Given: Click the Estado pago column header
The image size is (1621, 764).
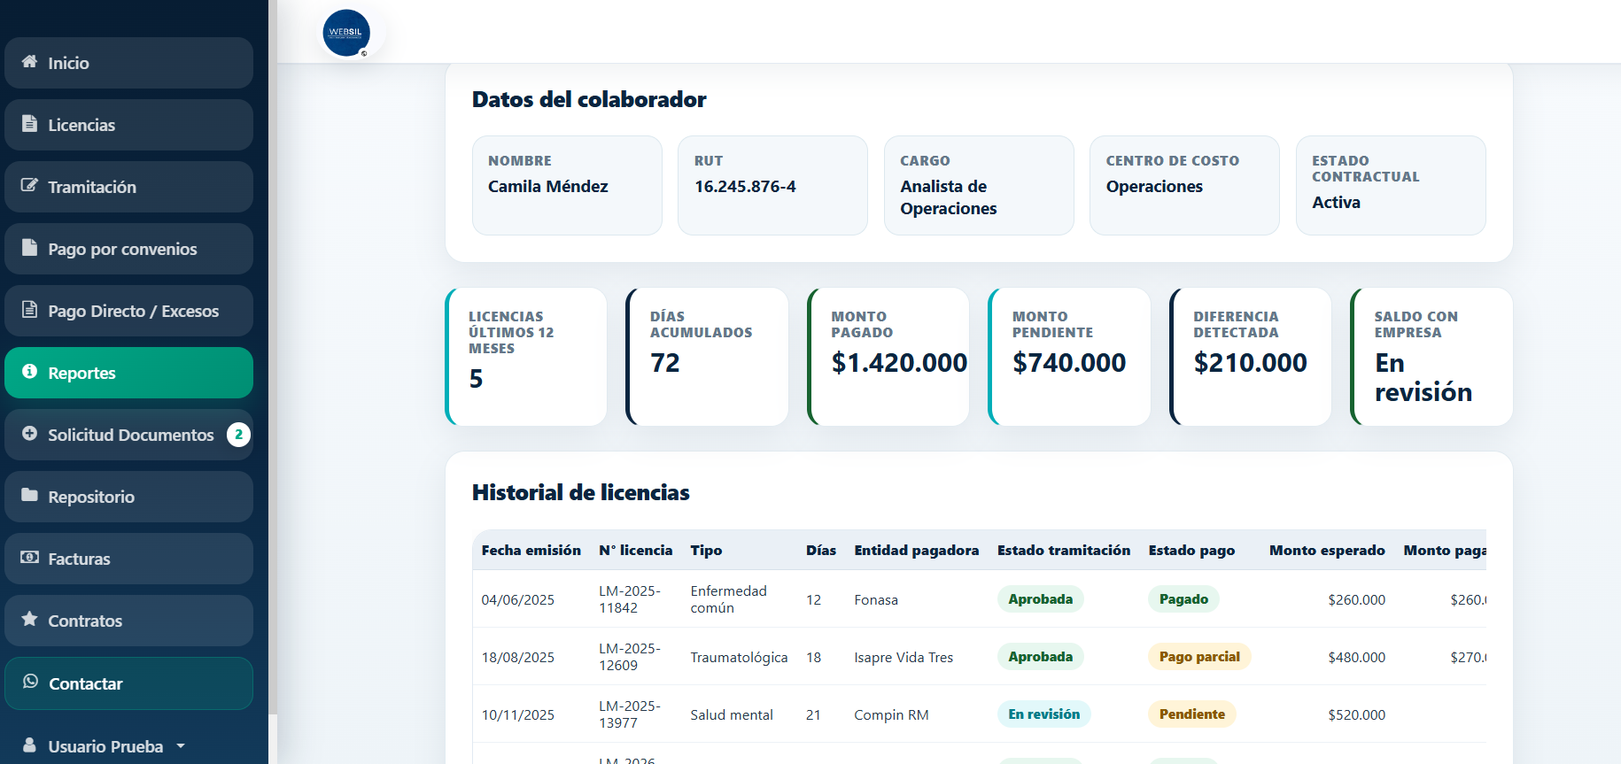Looking at the screenshot, I should click(1191, 551).
